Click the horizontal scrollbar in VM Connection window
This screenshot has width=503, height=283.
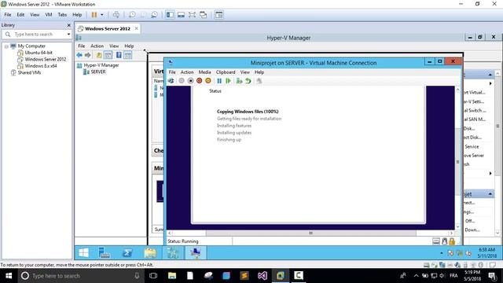pyautogui.click(x=310, y=233)
